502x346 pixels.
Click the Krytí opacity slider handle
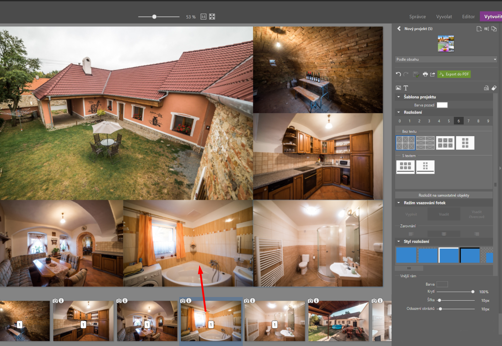[473, 292]
